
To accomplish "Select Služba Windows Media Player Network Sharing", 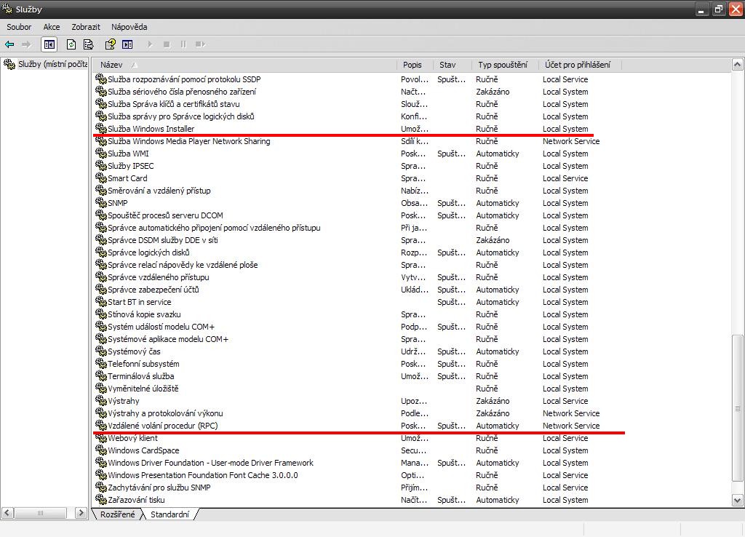I will 188,141.
